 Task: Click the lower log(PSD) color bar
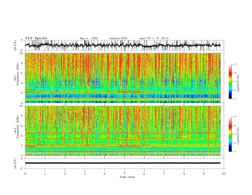pyautogui.click(x=230, y=134)
